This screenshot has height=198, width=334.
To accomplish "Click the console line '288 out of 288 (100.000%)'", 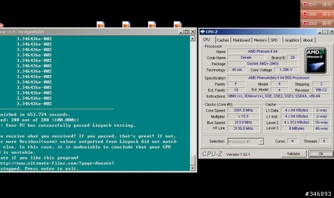I will (x=45, y=120).
